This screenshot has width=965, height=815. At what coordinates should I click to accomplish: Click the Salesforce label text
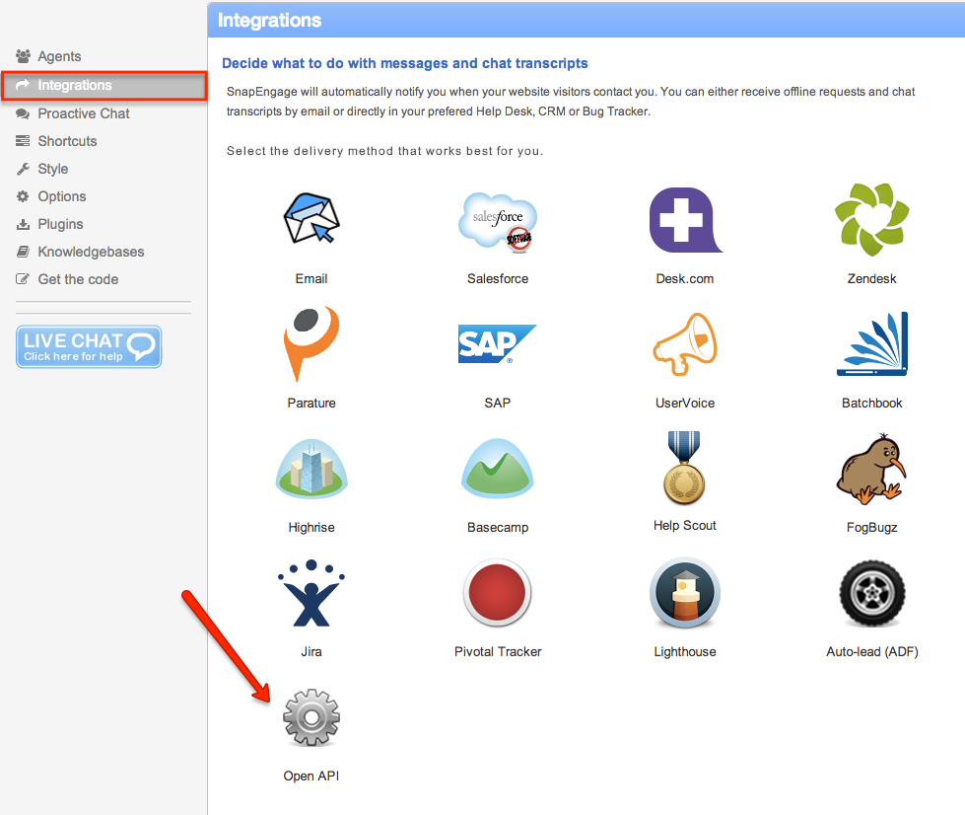click(498, 278)
